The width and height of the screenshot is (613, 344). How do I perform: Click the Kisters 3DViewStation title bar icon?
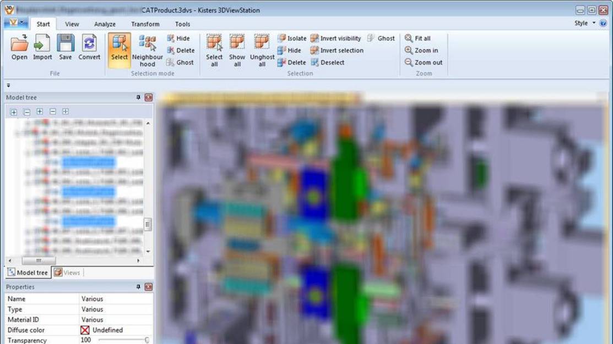tap(9, 9)
